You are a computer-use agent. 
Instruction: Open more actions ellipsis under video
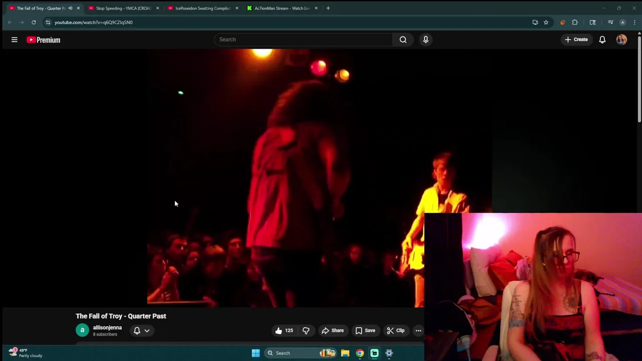(x=418, y=330)
